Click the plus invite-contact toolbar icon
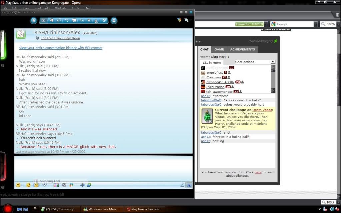Image resolution: width=341 pixels, height=213 pixels. click(x=89, y=20)
